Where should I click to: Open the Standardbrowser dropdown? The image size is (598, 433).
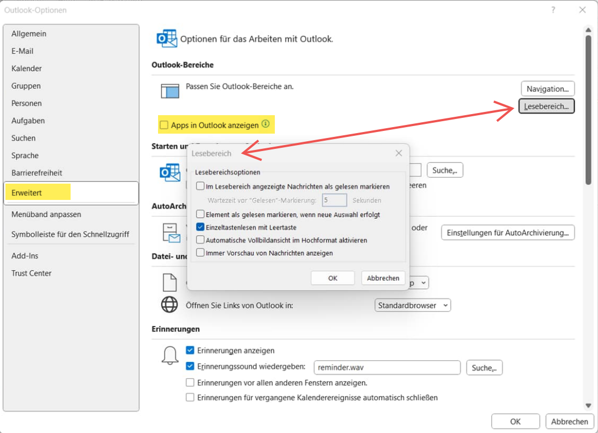[413, 305]
